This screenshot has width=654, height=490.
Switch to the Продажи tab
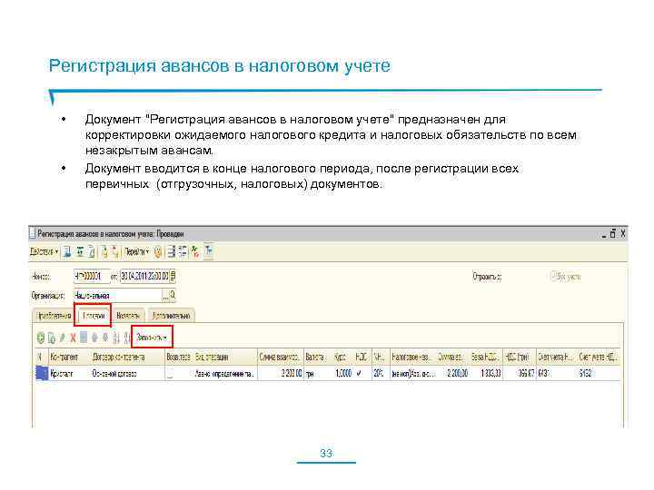(x=94, y=316)
